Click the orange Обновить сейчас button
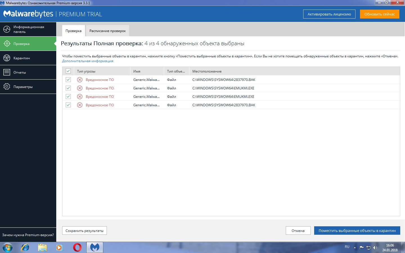The width and height of the screenshot is (405, 253). point(379,14)
